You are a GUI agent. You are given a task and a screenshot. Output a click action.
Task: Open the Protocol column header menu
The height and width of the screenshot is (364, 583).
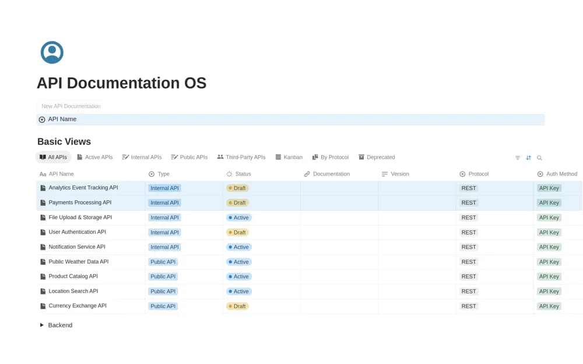pyautogui.click(x=474, y=174)
